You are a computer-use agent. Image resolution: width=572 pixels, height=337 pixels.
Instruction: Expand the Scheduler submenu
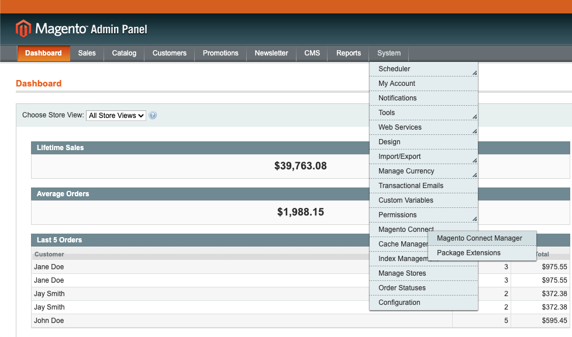[423, 69]
